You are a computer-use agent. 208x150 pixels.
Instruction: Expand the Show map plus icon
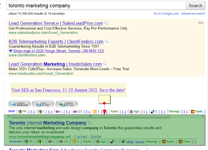[x=10, y=51]
